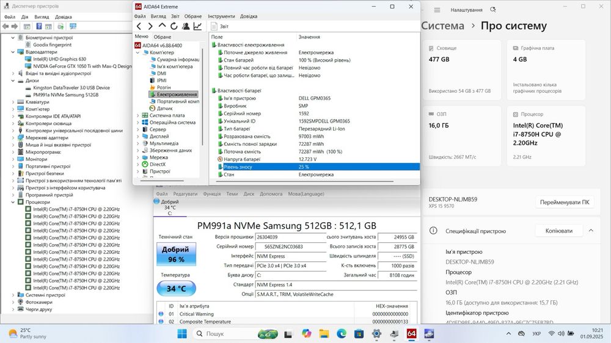Go back in AIDA64 navigation toolbar
The image size is (611, 343).
pyautogui.click(x=139, y=26)
